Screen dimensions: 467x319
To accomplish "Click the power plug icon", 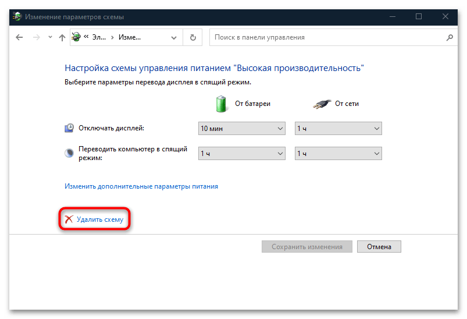I will 320,104.
